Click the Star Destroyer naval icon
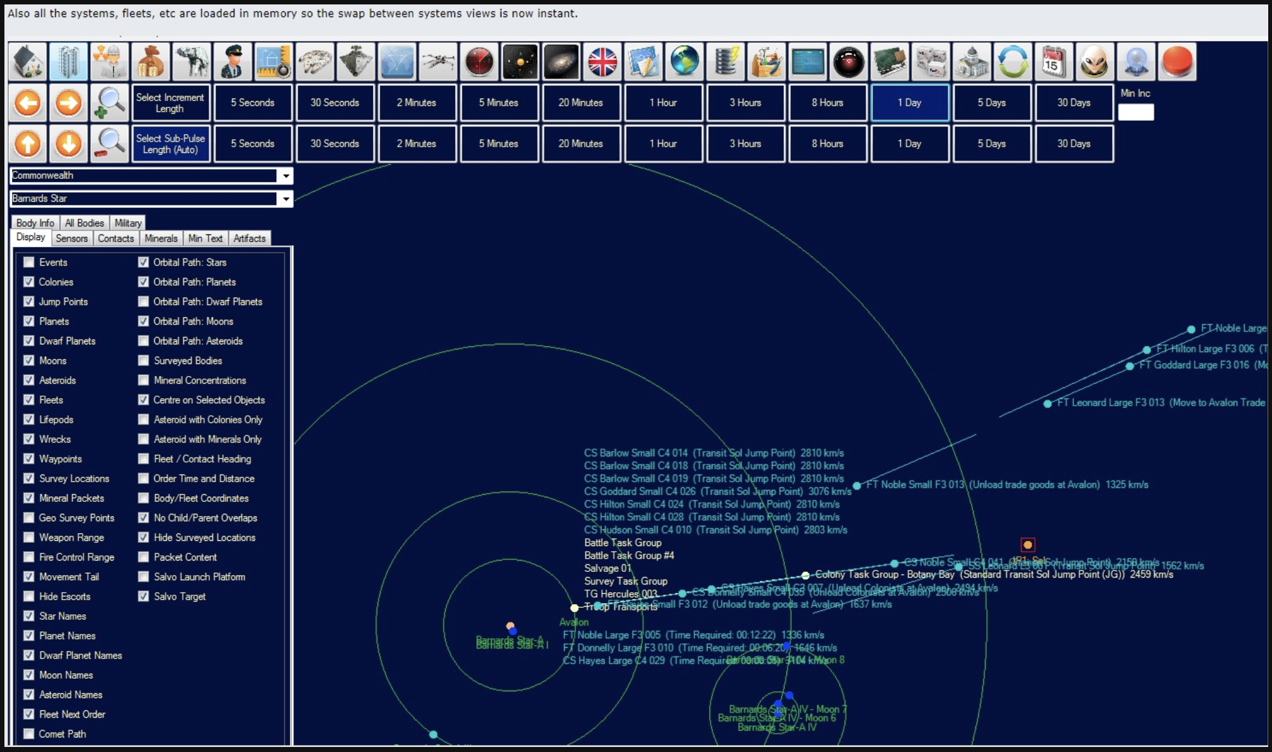 tap(356, 62)
